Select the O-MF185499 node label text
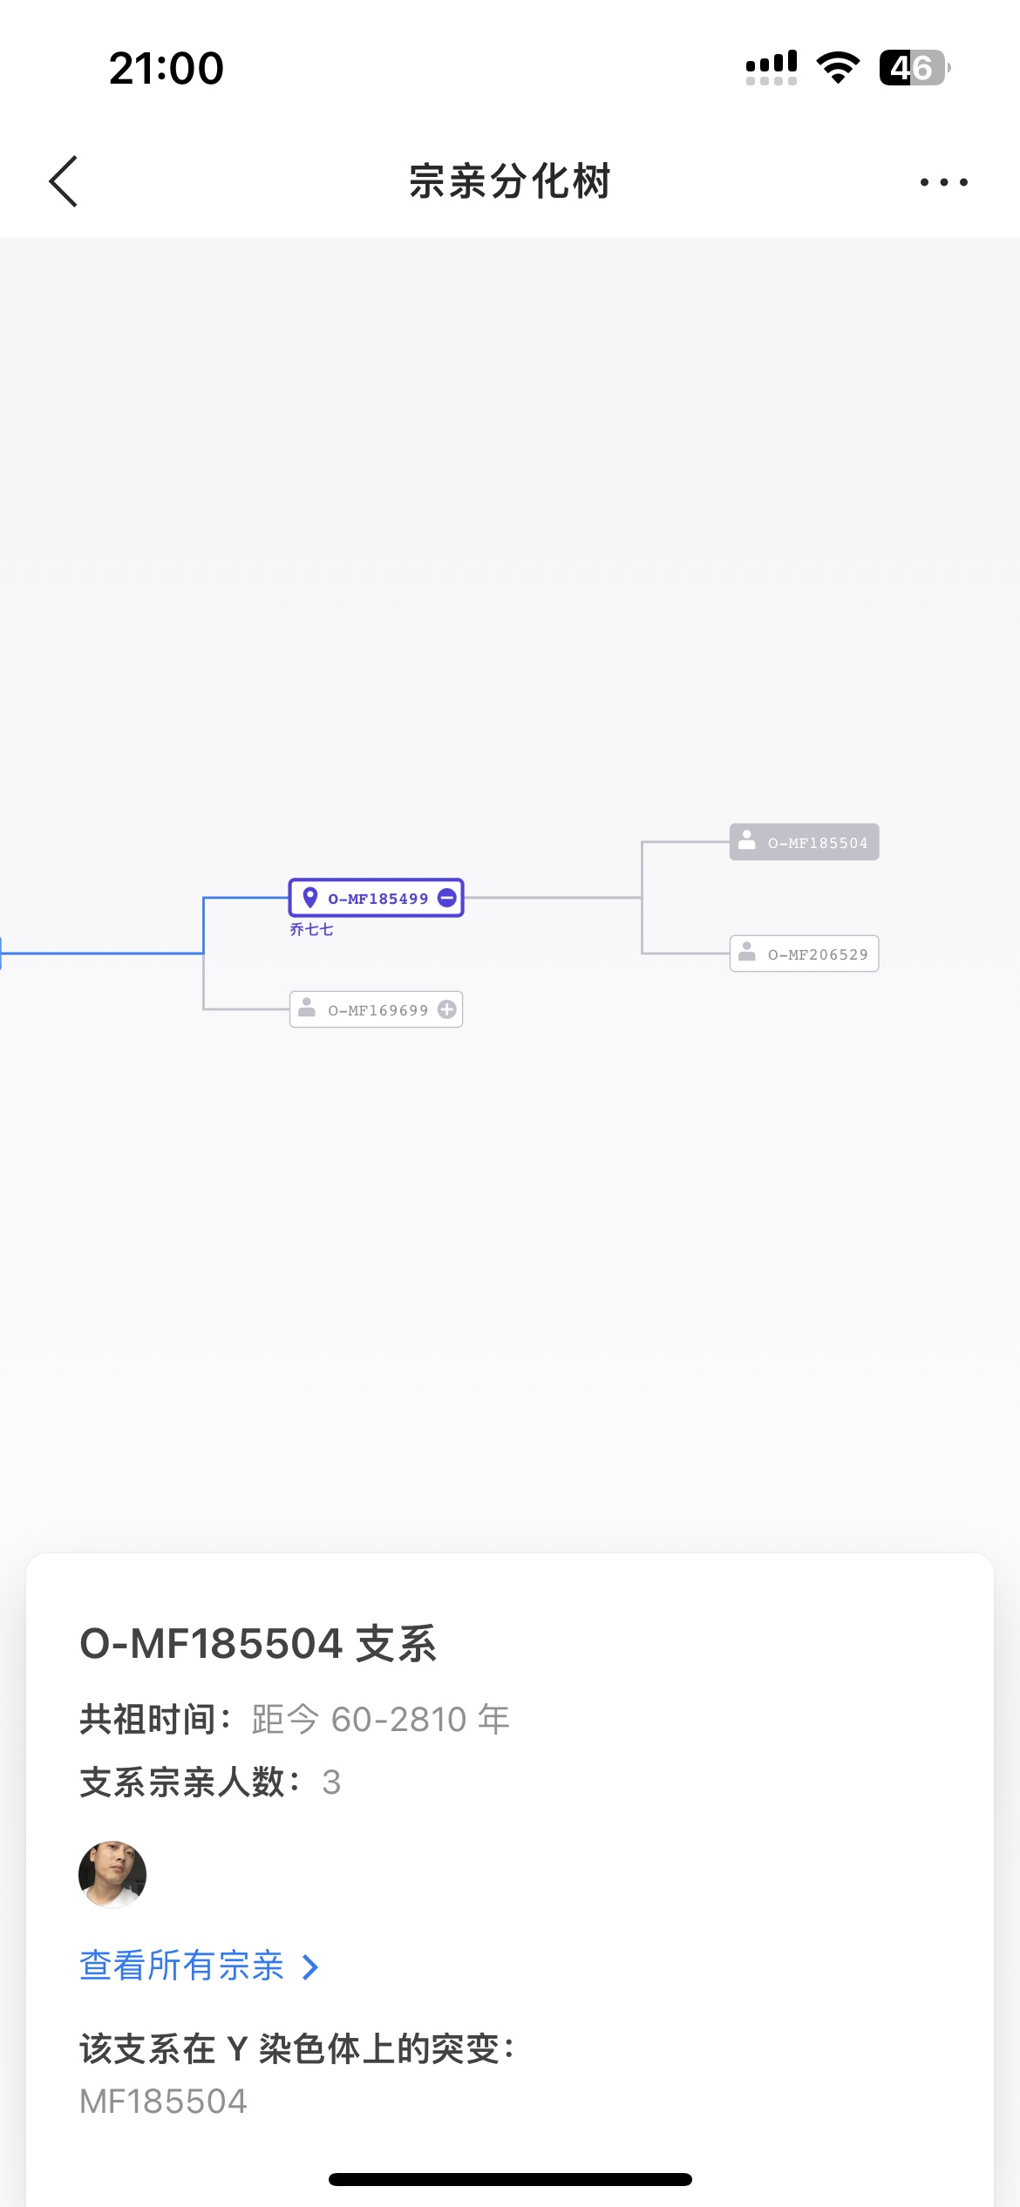The height and width of the screenshot is (2207, 1020). (x=377, y=899)
